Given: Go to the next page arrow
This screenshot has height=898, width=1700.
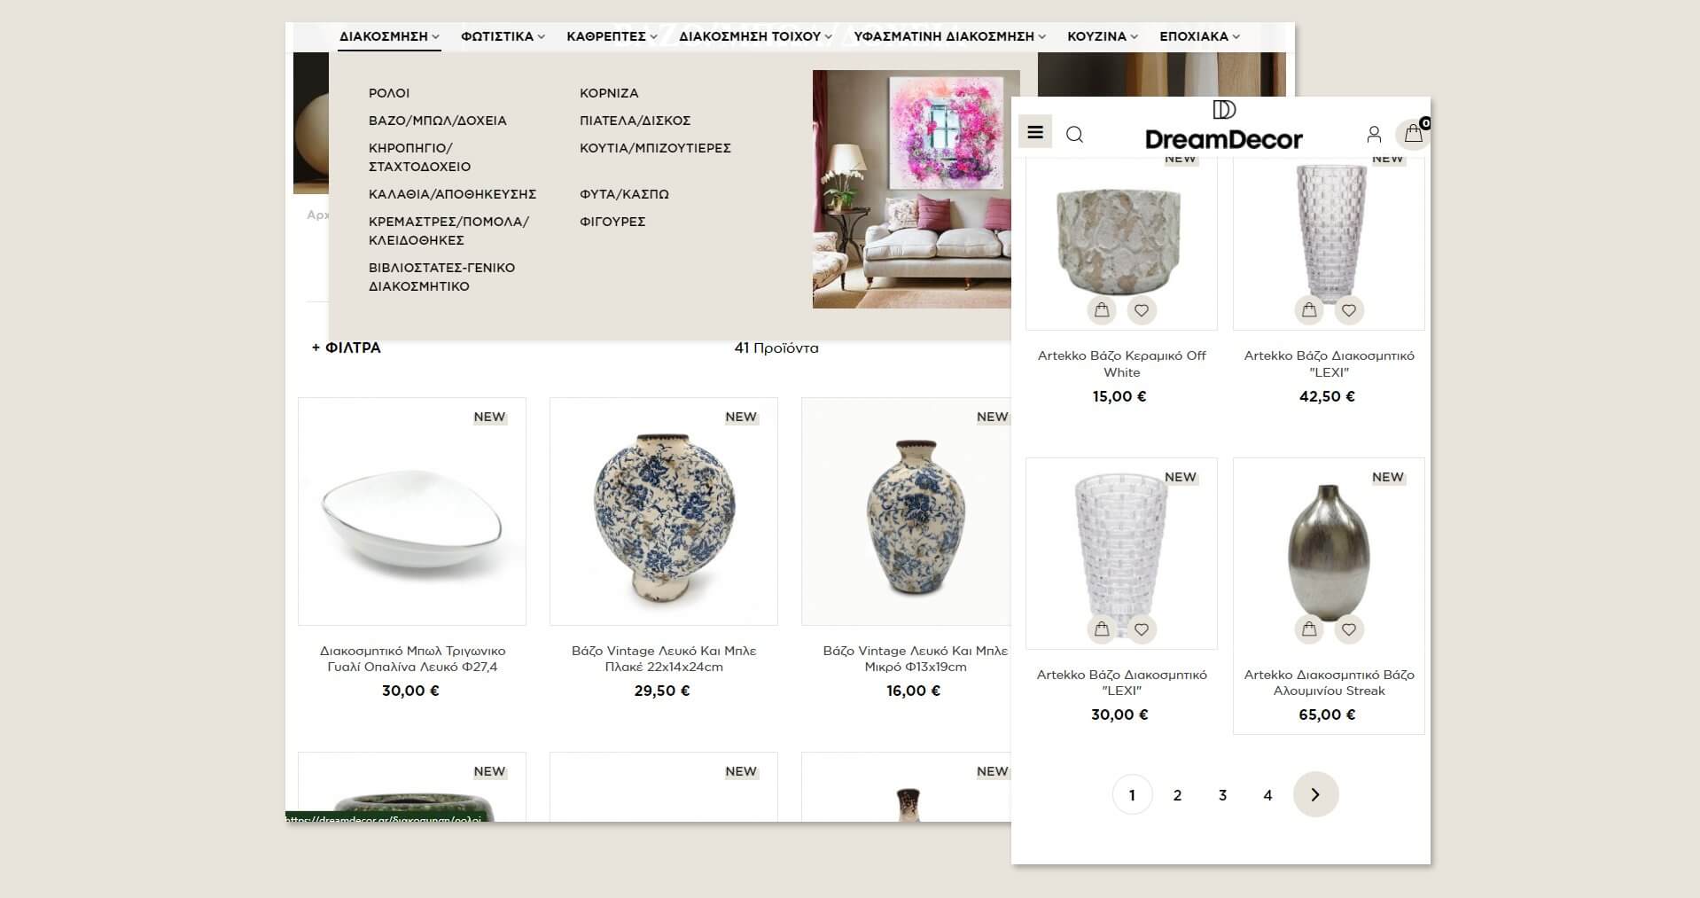Looking at the screenshot, I should (1315, 794).
